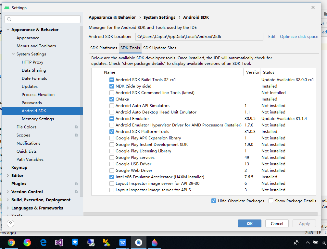Collapse System Settings tree node
Viewport: 327px width, 249px height.
coord(13,54)
